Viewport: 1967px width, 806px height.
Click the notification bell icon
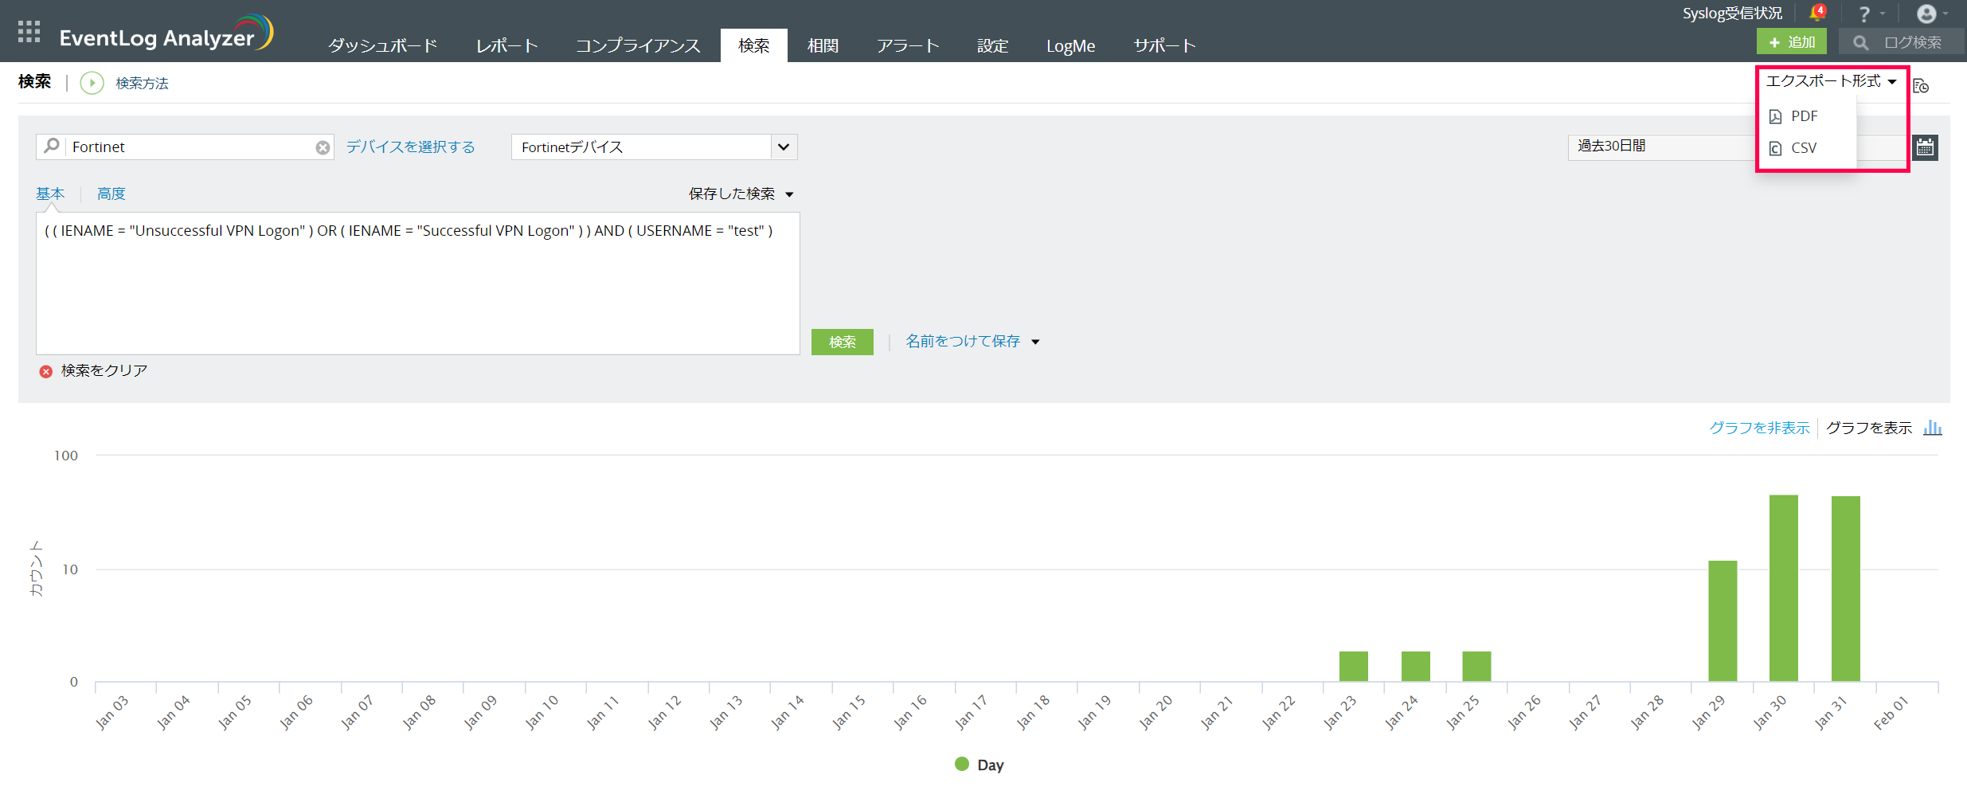(x=1816, y=14)
